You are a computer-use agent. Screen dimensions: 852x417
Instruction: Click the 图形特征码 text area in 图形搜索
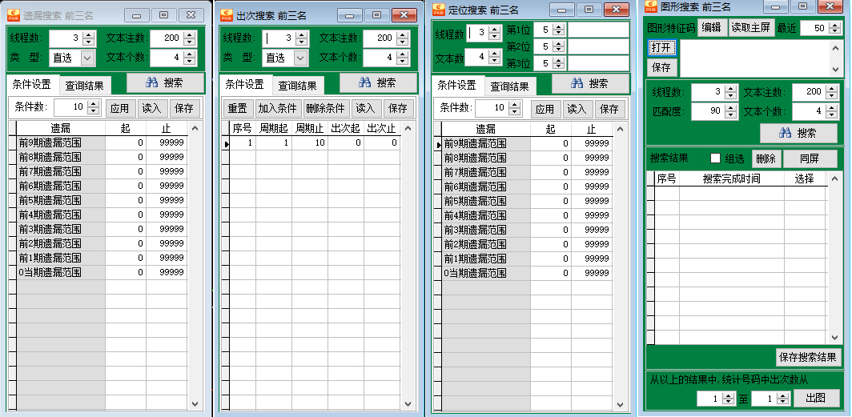(x=755, y=58)
